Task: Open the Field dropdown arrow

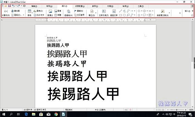Action: pos(96,13)
